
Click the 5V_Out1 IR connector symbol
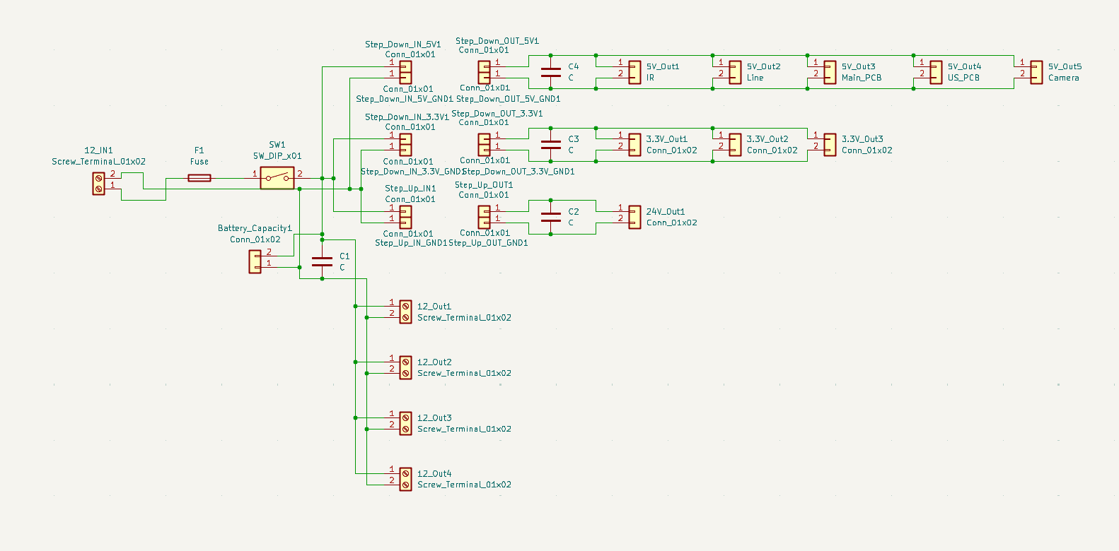click(x=635, y=72)
